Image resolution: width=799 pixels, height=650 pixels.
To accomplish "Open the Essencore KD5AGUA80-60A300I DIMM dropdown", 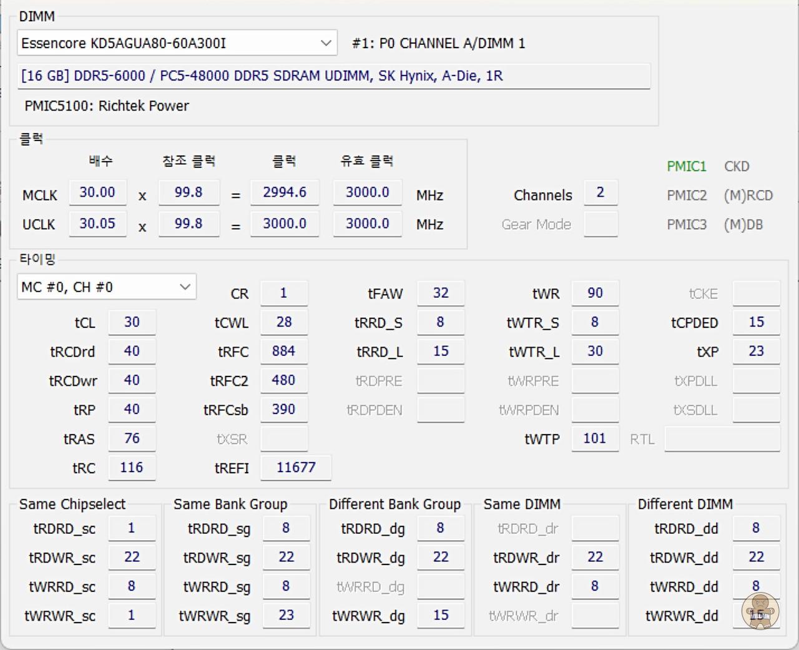I will click(x=177, y=43).
